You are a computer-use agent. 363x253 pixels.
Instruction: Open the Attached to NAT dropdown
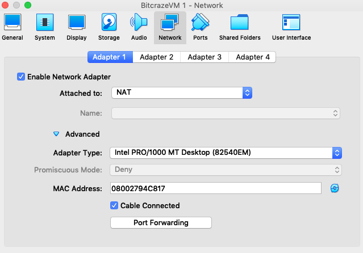click(x=181, y=92)
